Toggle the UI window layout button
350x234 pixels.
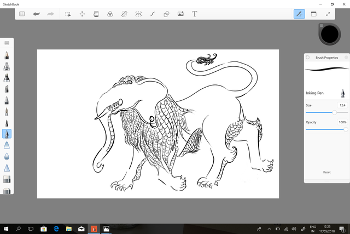coord(314,14)
